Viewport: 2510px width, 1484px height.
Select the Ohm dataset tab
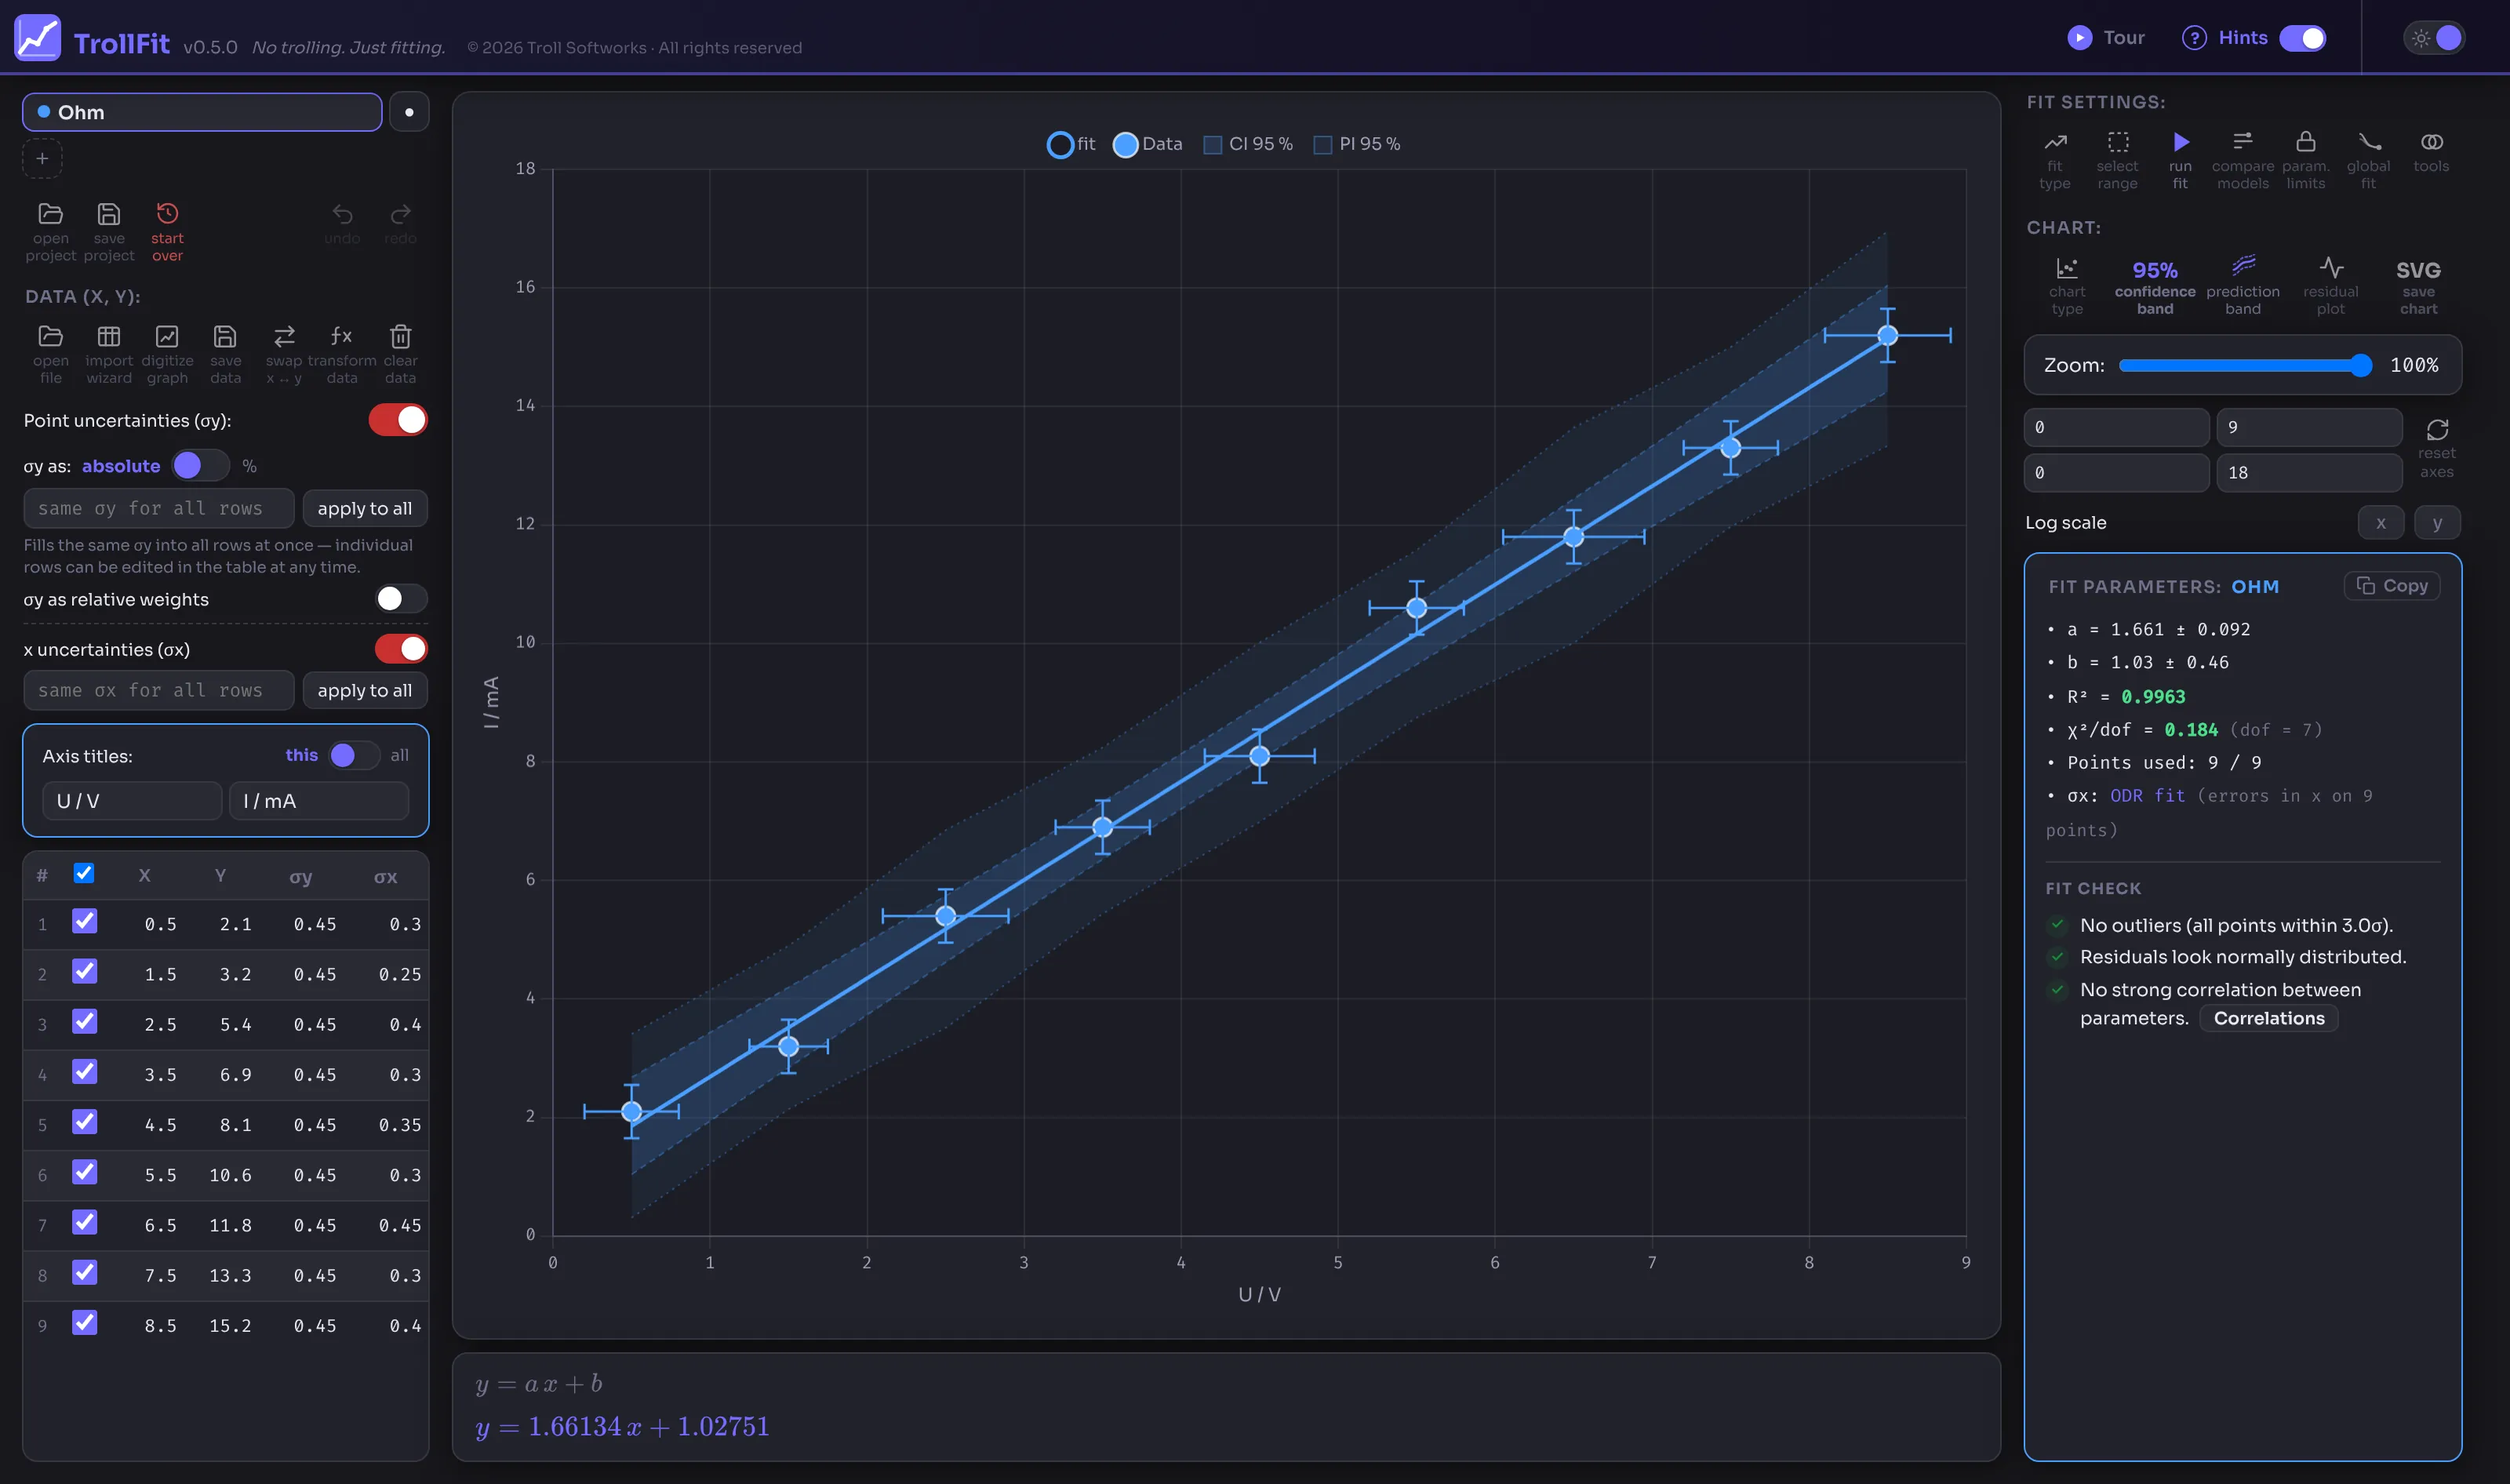point(202,112)
